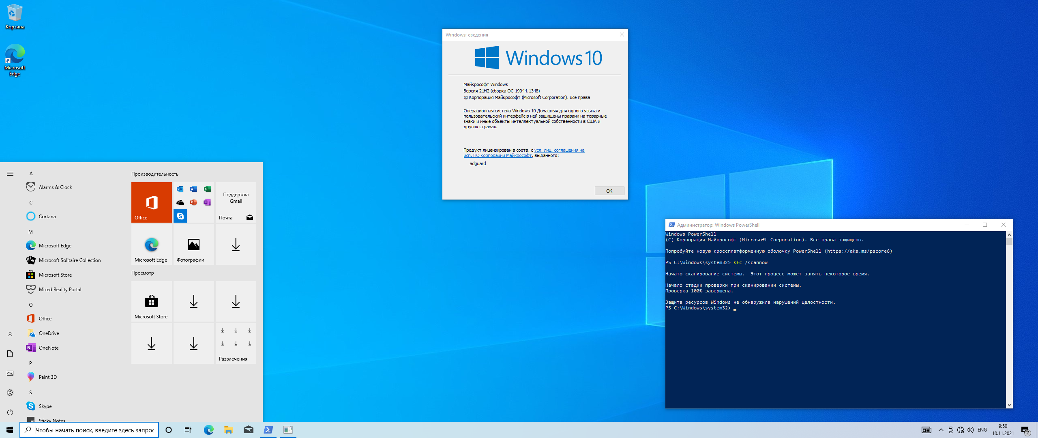Open the license agreement link
1038x438 pixels.
[x=524, y=153]
